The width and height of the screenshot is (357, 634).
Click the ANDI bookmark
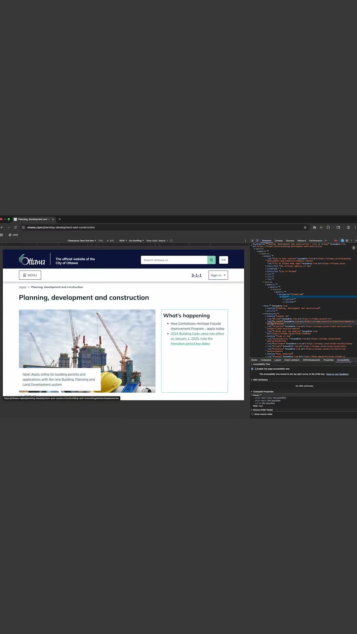14,235
